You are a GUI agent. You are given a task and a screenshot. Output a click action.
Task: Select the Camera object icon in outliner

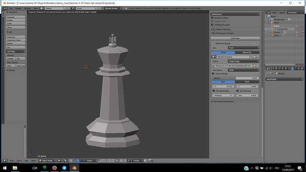272,32
